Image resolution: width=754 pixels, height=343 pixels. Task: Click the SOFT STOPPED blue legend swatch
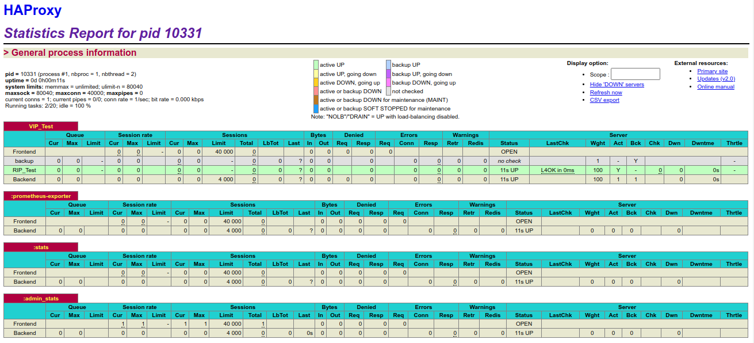pyautogui.click(x=316, y=108)
